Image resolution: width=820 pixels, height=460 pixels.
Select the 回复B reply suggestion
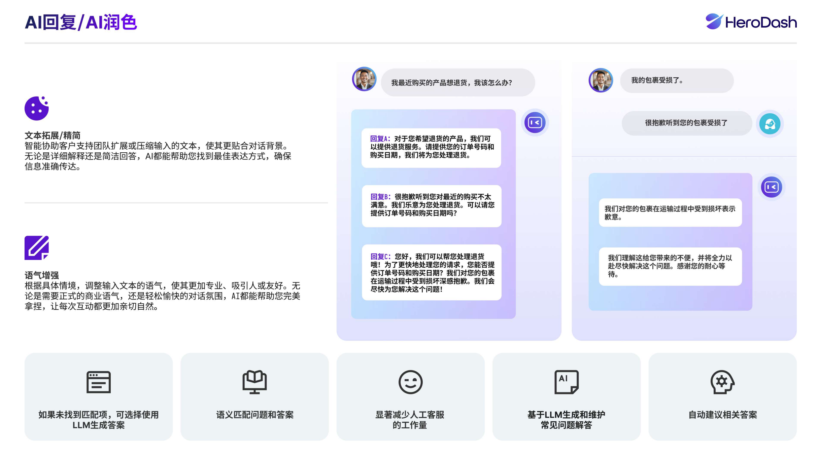pyautogui.click(x=432, y=205)
